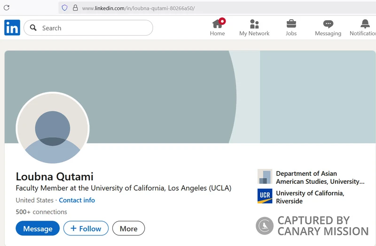Open Department of Asian American Studies link

320,178
